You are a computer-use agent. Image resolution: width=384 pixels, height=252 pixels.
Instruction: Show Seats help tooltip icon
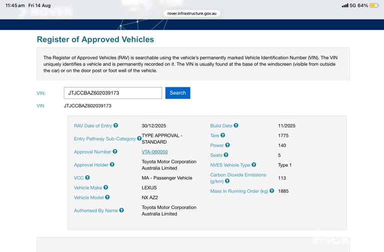coord(226,155)
